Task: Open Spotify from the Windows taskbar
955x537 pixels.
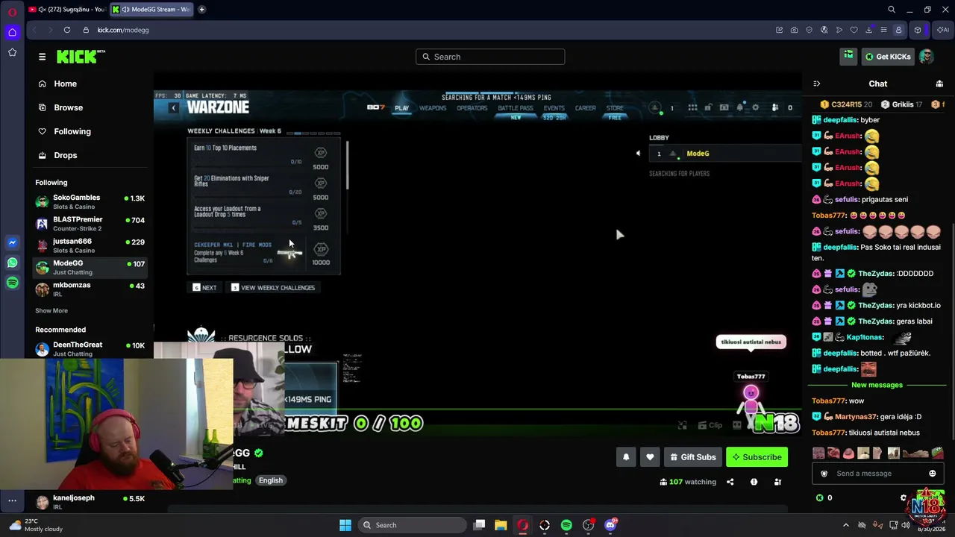Action: click(566, 525)
